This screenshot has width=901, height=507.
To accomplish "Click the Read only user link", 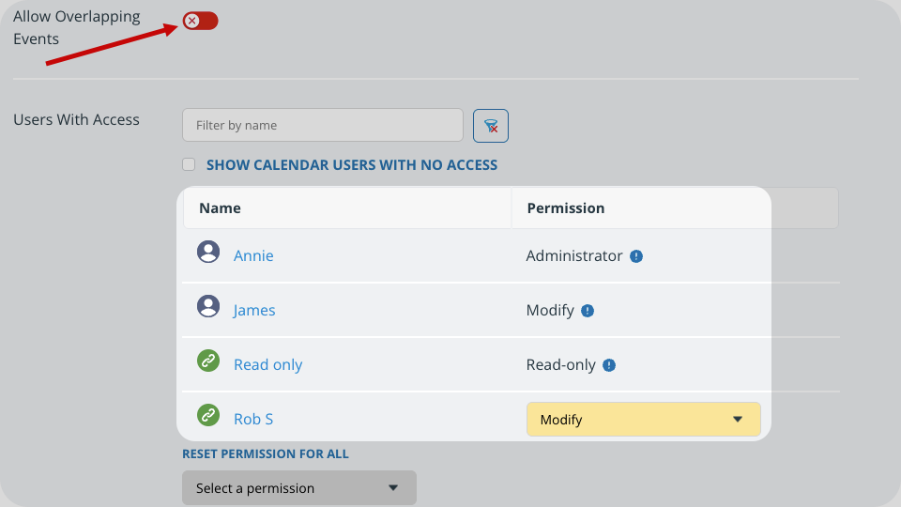I will [267, 365].
